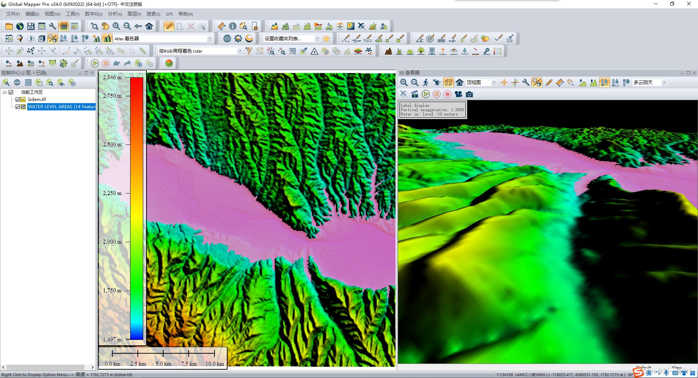Click the record button in 3D viewer
The image size is (698, 378).
(x=448, y=94)
